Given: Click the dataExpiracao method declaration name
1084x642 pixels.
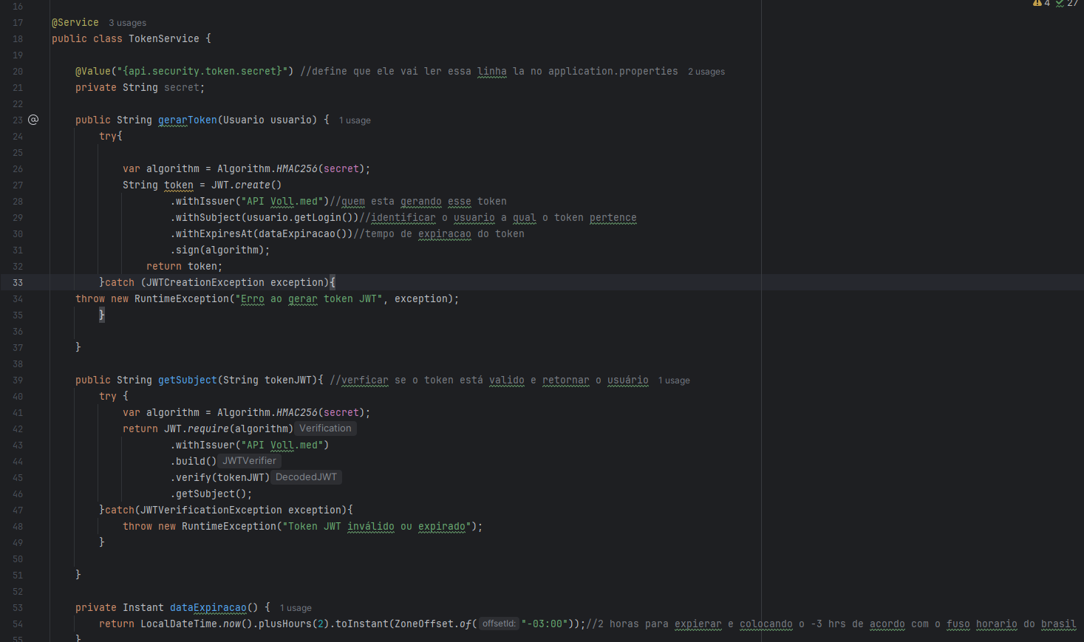Looking at the screenshot, I should click(208, 607).
